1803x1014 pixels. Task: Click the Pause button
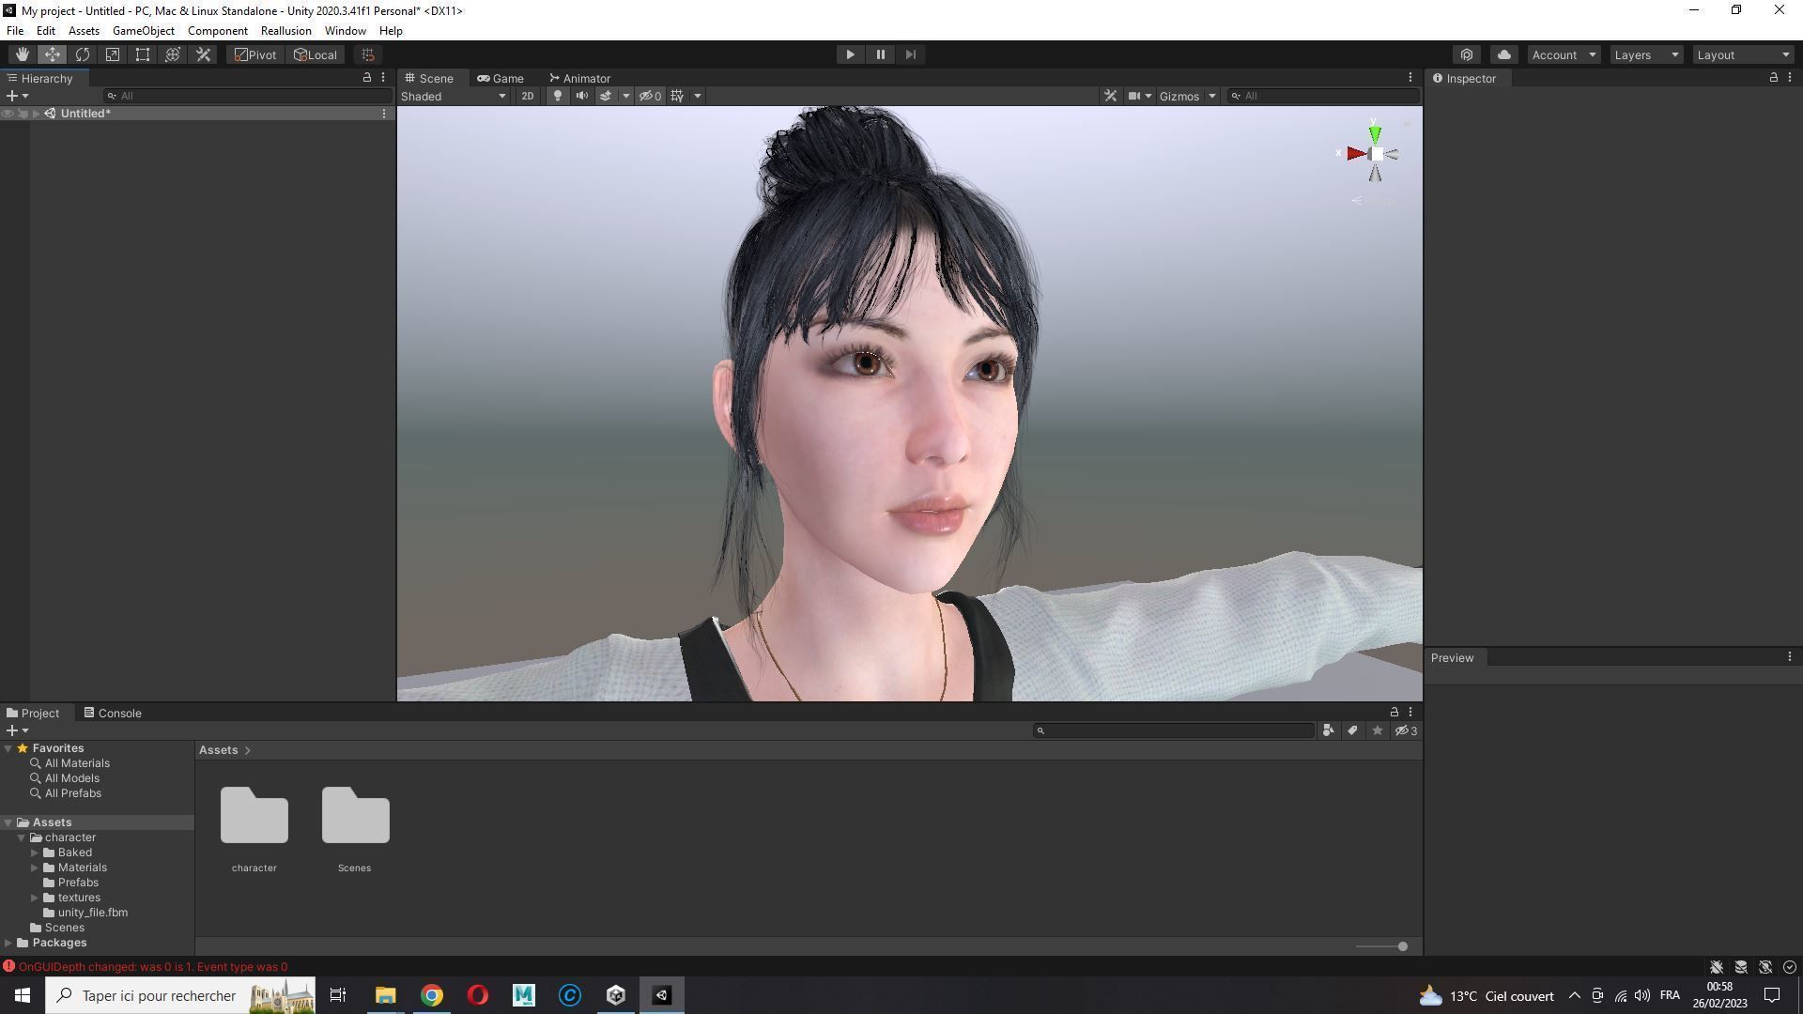(880, 54)
